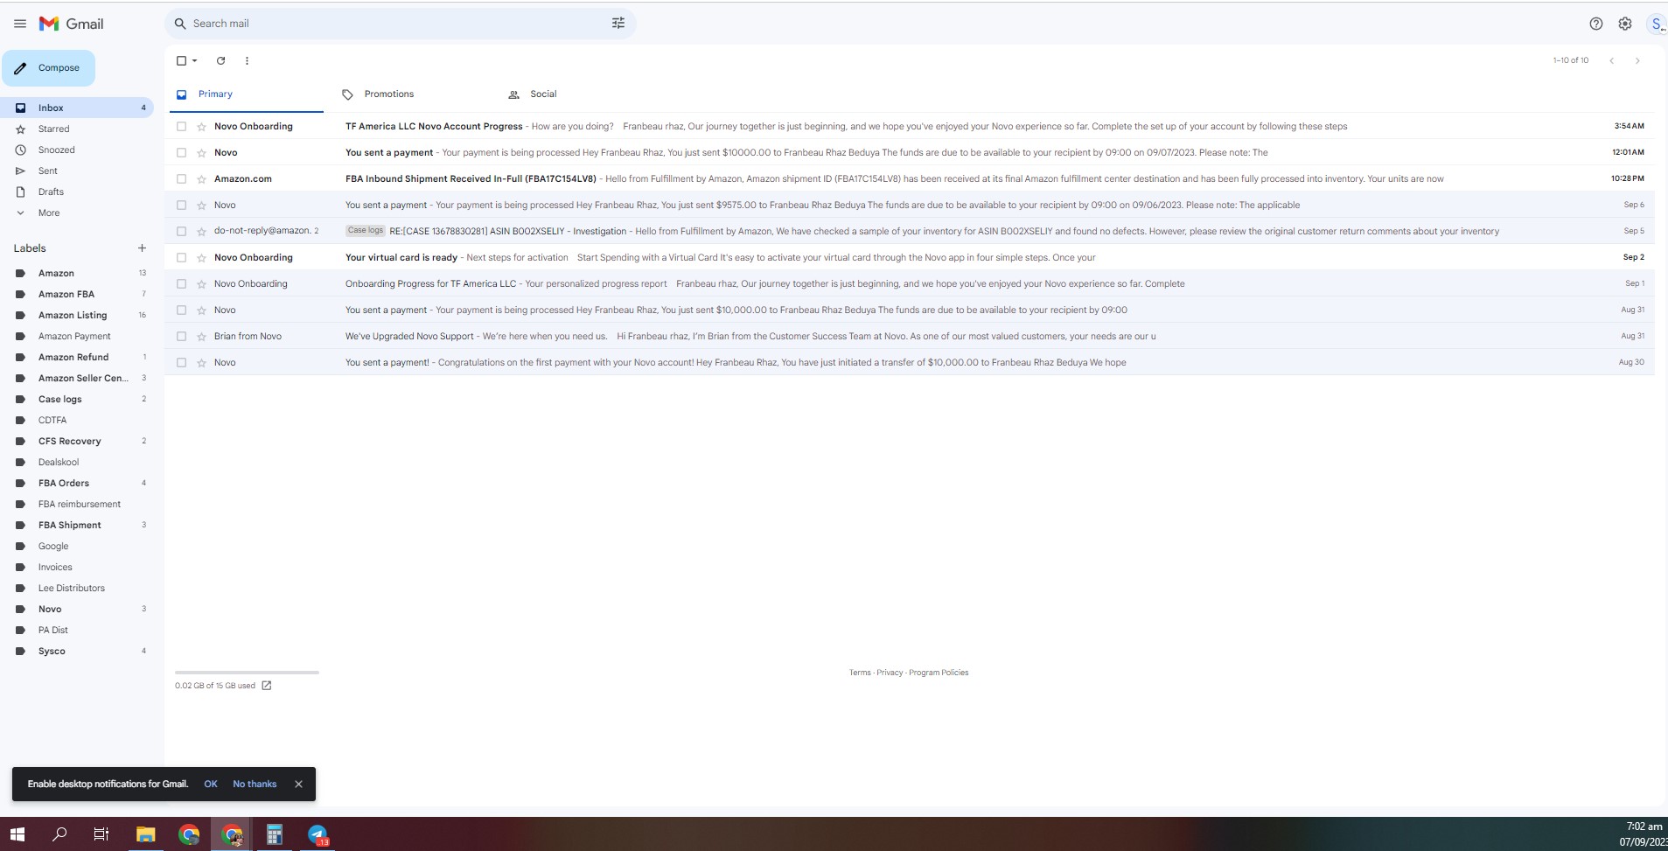
Task: Click OK to enable desktop notifications
Action: [211, 784]
